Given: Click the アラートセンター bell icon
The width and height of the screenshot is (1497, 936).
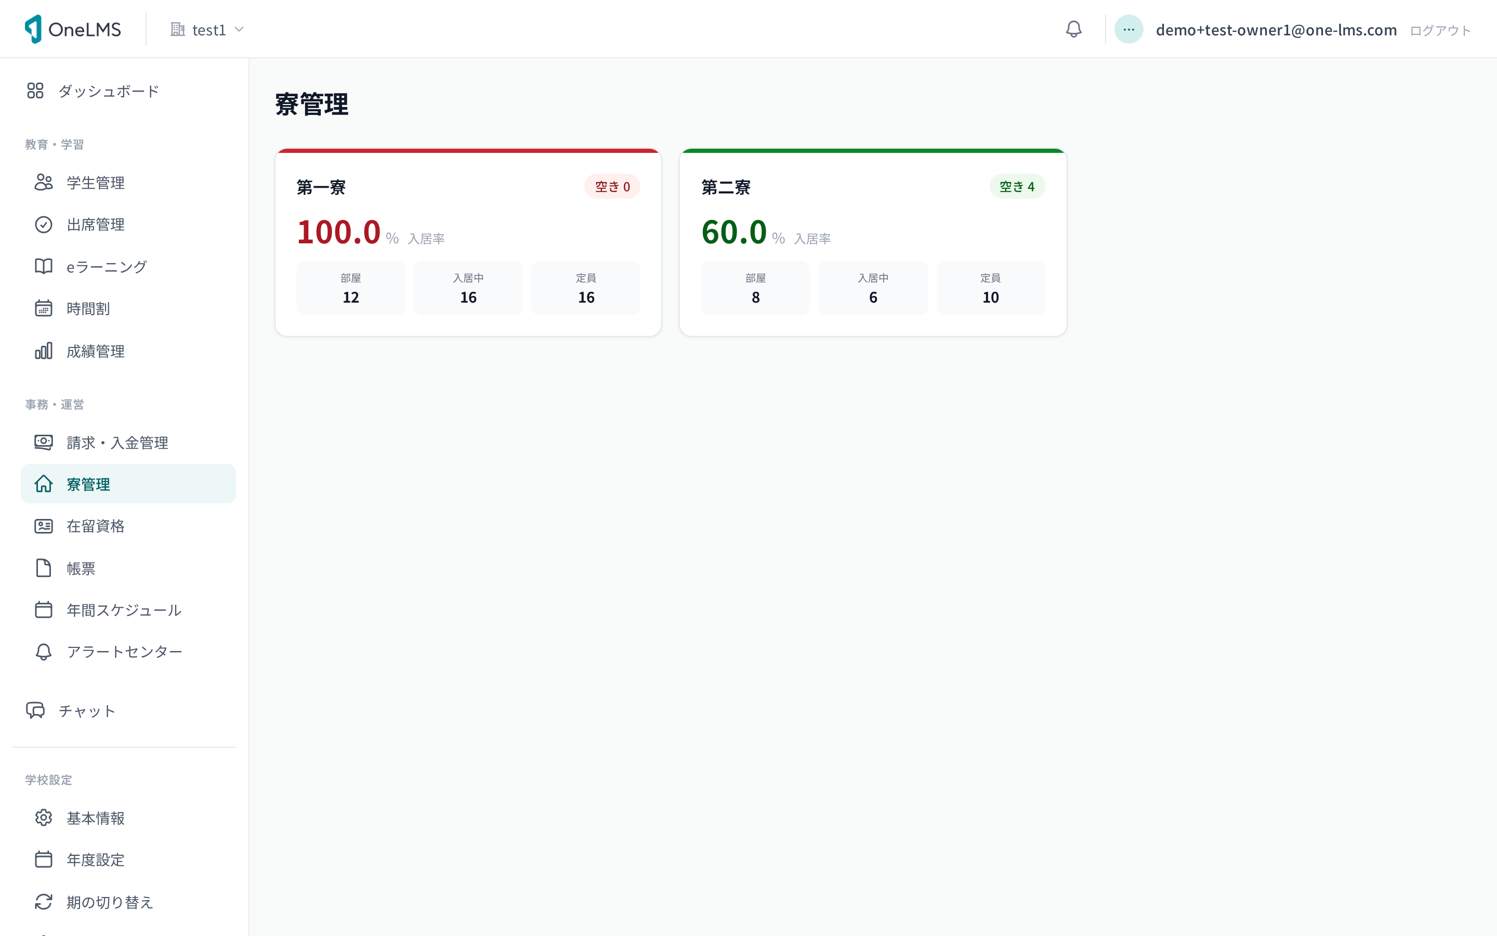Looking at the screenshot, I should (x=43, y=651).
